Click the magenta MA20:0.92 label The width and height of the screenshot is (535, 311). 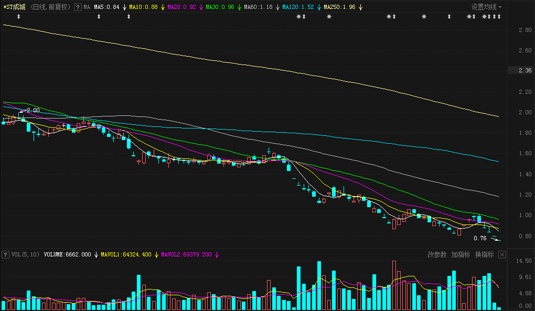tap(181, 7)
